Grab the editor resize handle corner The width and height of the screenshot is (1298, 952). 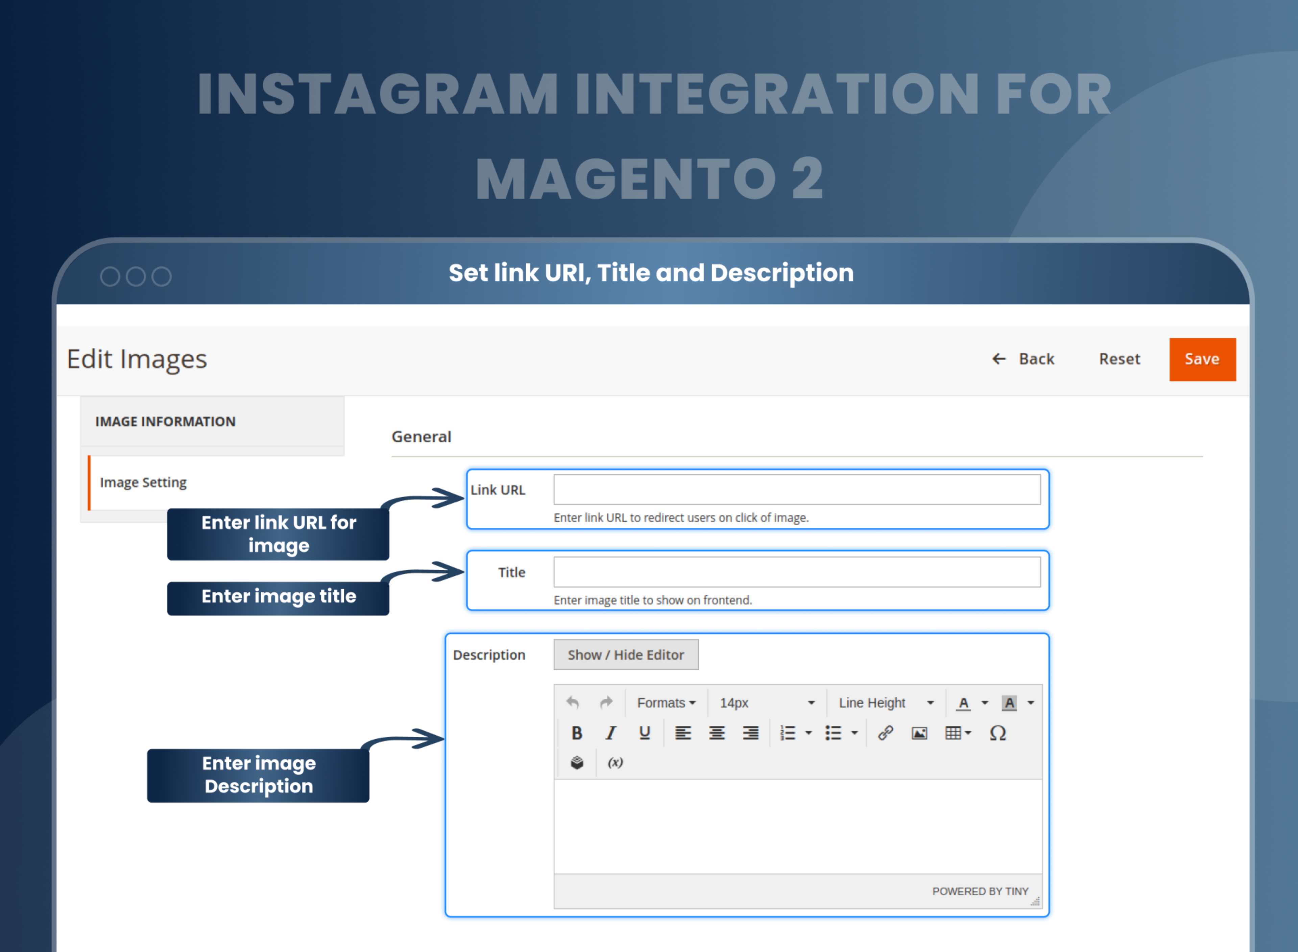[1035, 902]
